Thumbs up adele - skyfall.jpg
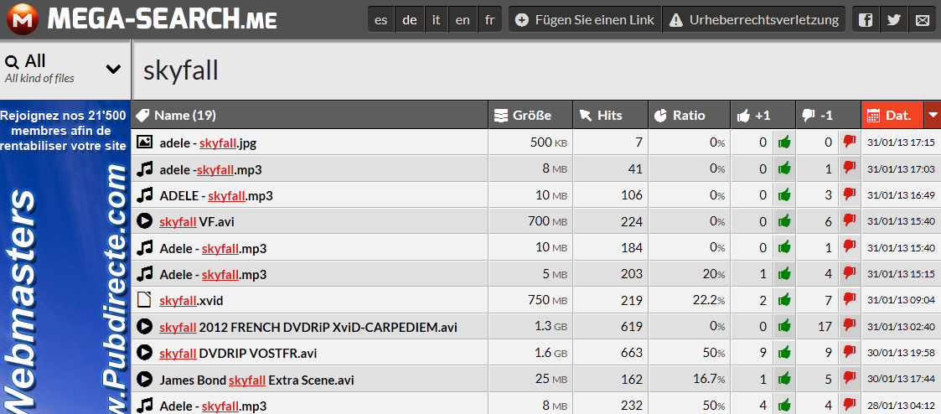941x414 pixels. [x=783, y=142]
